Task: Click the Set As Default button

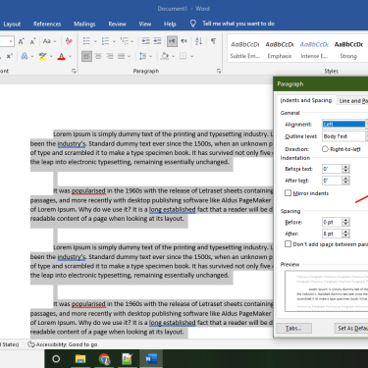Action: [351, 328]
